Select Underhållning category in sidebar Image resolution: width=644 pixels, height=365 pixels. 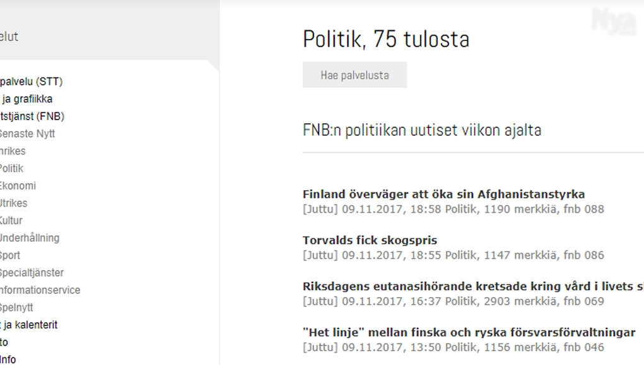(x=30, y=238)
